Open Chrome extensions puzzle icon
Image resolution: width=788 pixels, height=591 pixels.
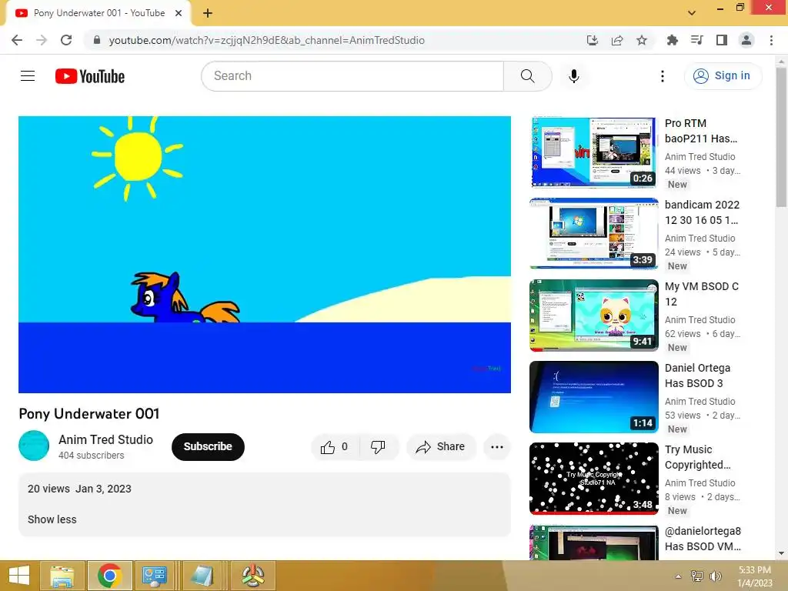[x=672, y=40]
